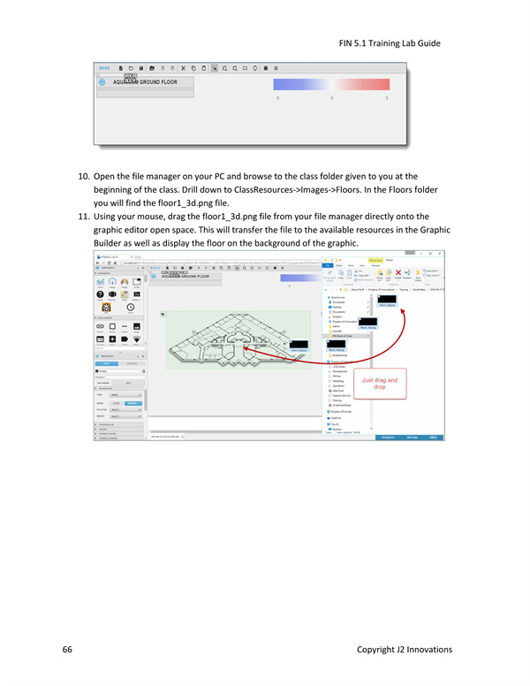Click the floor plan background image on the canvas
The image size is (530, 686).
(238, 340)
